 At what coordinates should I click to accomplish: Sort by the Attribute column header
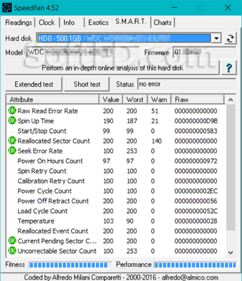coord(53,99)
